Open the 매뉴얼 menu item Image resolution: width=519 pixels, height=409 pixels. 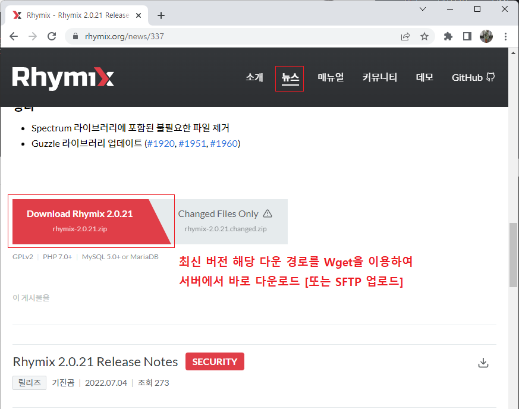pos(331,77)
